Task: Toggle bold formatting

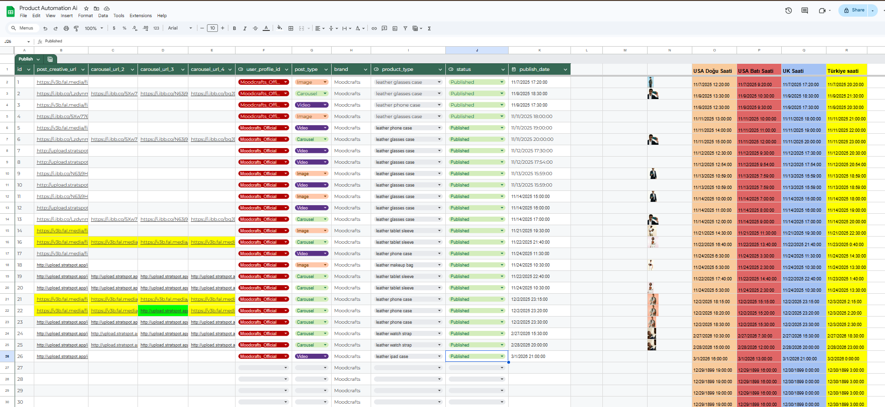Action: click(x=235, y=29)
